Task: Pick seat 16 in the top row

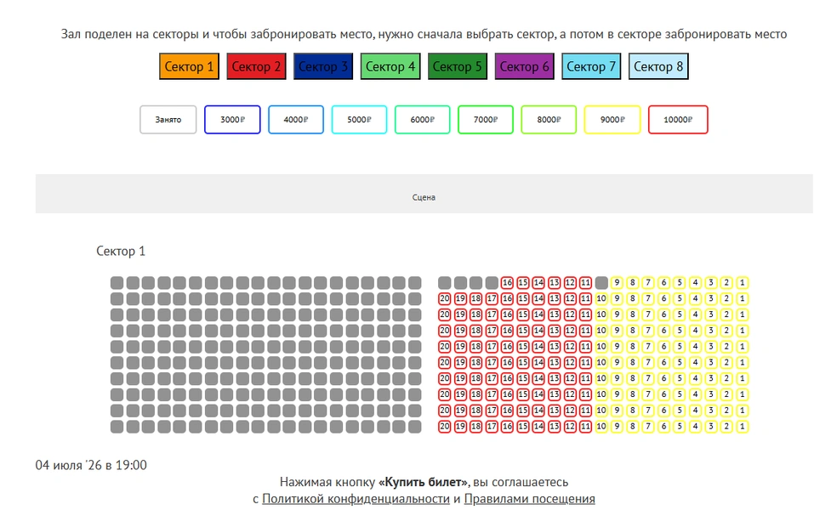Action: tap(507, 283)
